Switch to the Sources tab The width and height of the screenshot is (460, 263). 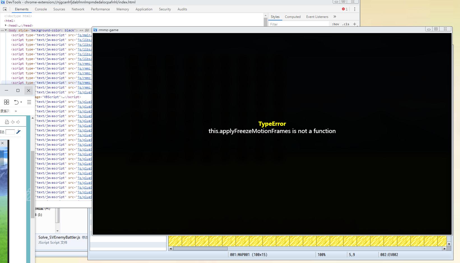coord(59,9)
